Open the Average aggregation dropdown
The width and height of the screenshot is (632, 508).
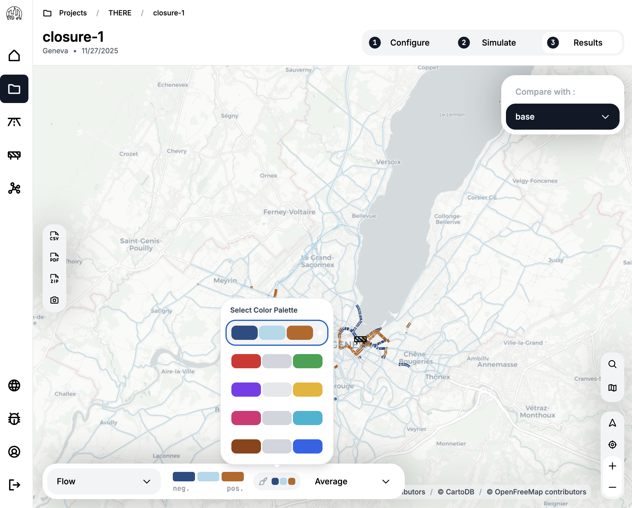[352, 481]
